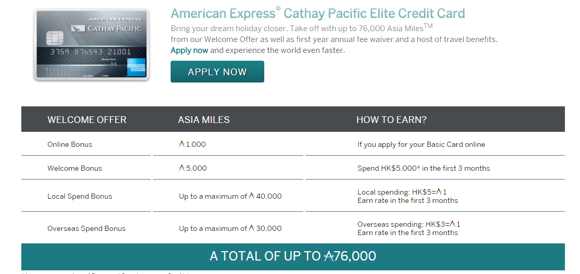The image size is (580, 274).
Task: Click the Asia Miles symbol beside 1,000
Action: click(182, 144)
